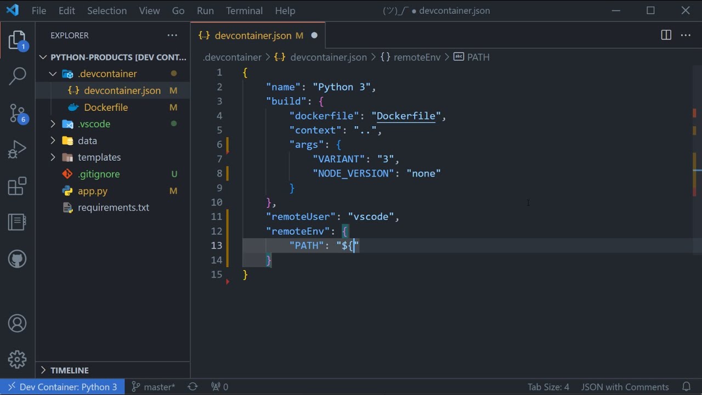Open the Edit menu

pyautogui.click(x=66, y=10)
